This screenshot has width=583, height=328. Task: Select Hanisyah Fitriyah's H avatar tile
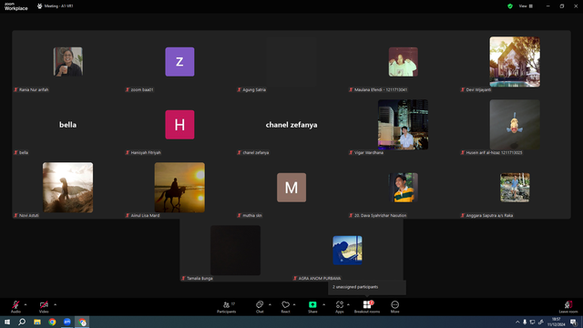click(179, 125)
